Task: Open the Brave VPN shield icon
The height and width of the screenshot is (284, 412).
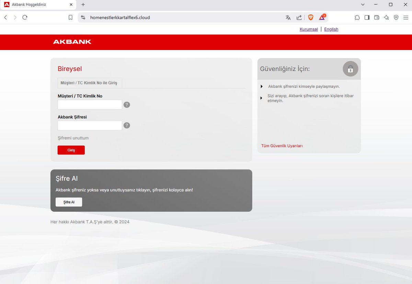Action: coord(396,17)
